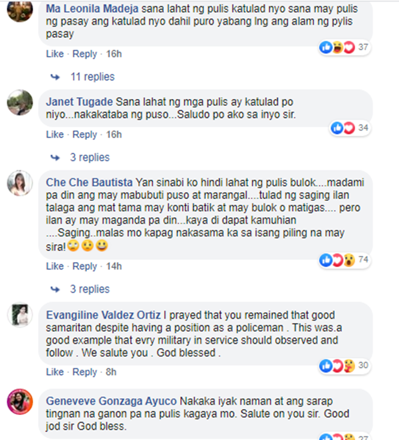The height and width of the screenshot is (440, 399).
Task: Click Ma Leonila Madeja's profile picture
Action: (20, 10)
